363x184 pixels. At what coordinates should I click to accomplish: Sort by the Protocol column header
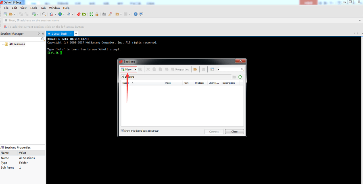tap(200, 83)
